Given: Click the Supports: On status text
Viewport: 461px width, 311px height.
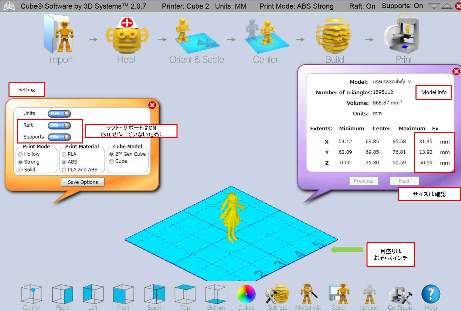Looking at the screenshot, I should pos(402,6).
